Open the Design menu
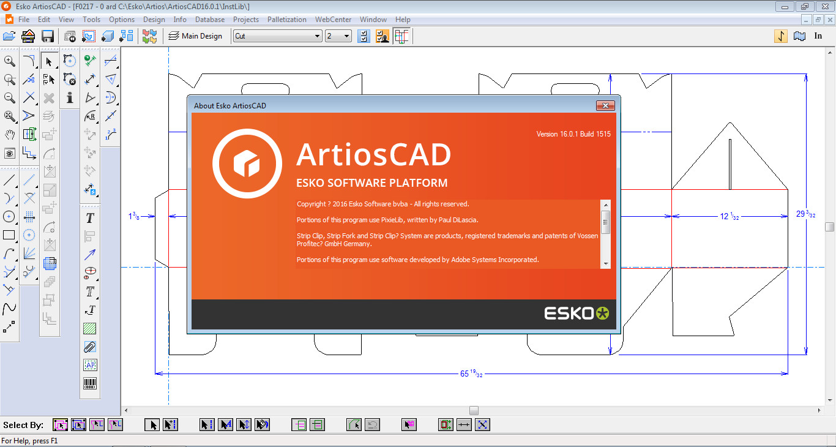Screen dimensions: 836x447 coord(154,20)
